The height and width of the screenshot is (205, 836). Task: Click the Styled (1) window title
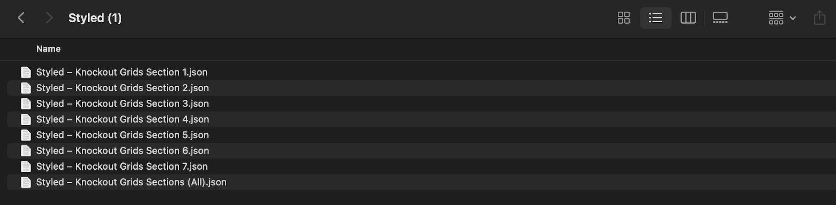[x=95, y=18]
